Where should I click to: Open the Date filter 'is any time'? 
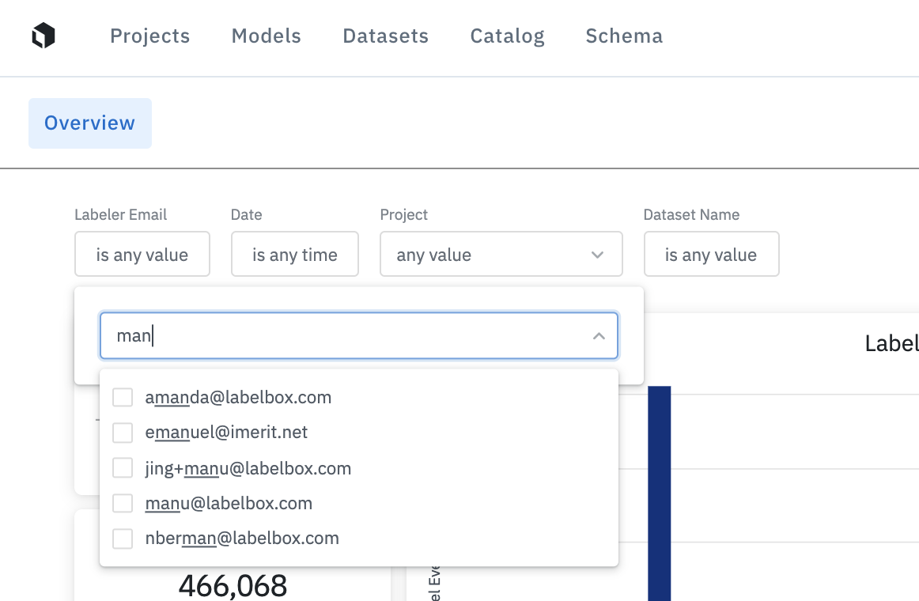click(295, 254)
